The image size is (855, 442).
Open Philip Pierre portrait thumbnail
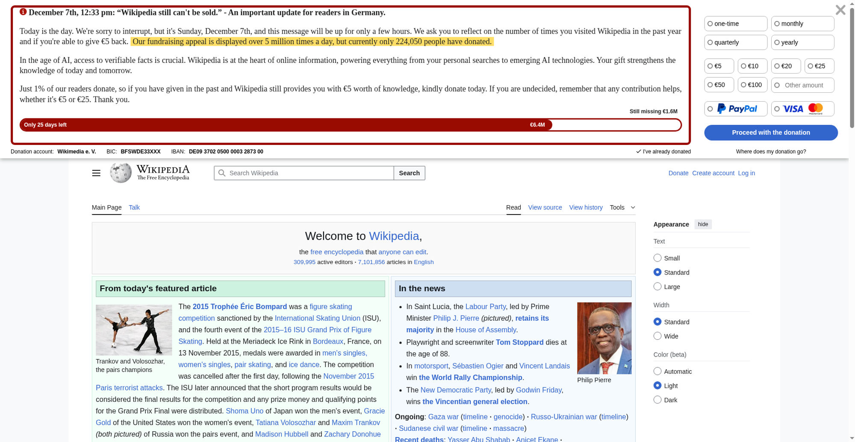click(604, 338)
